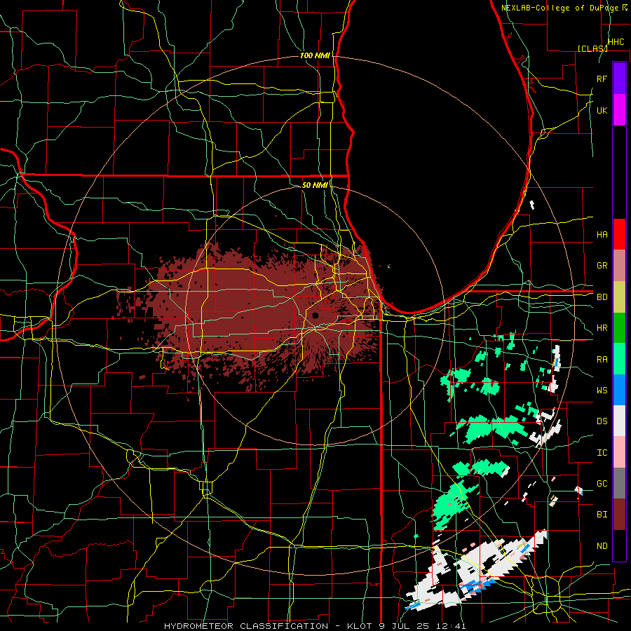Select the light pink IC legend swatch
Viewport: 631px width, 631px height.
tap(619, 452)
